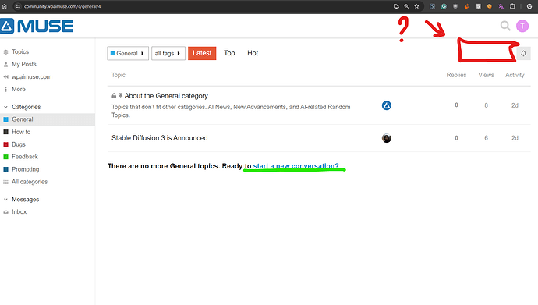Click the Google account icon in browser toolbar

pos(529,6)
